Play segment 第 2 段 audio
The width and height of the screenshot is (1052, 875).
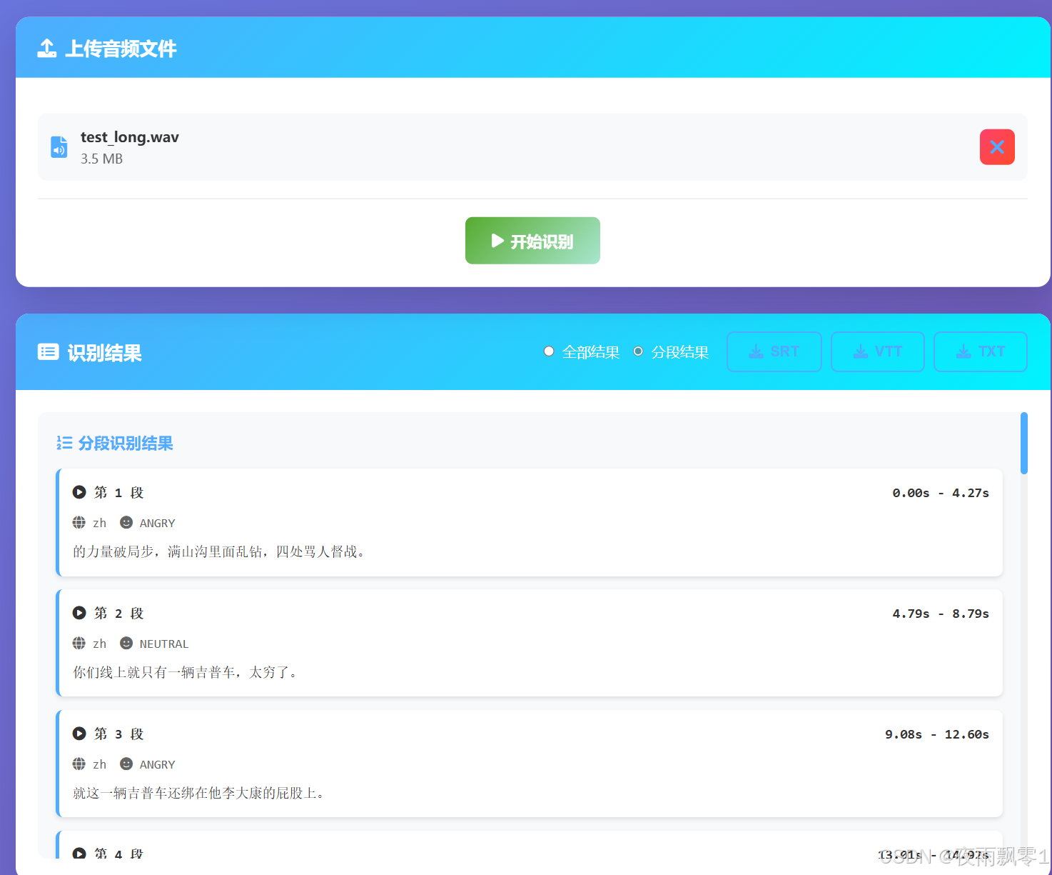pyautogui.click(x=79, y=613)
